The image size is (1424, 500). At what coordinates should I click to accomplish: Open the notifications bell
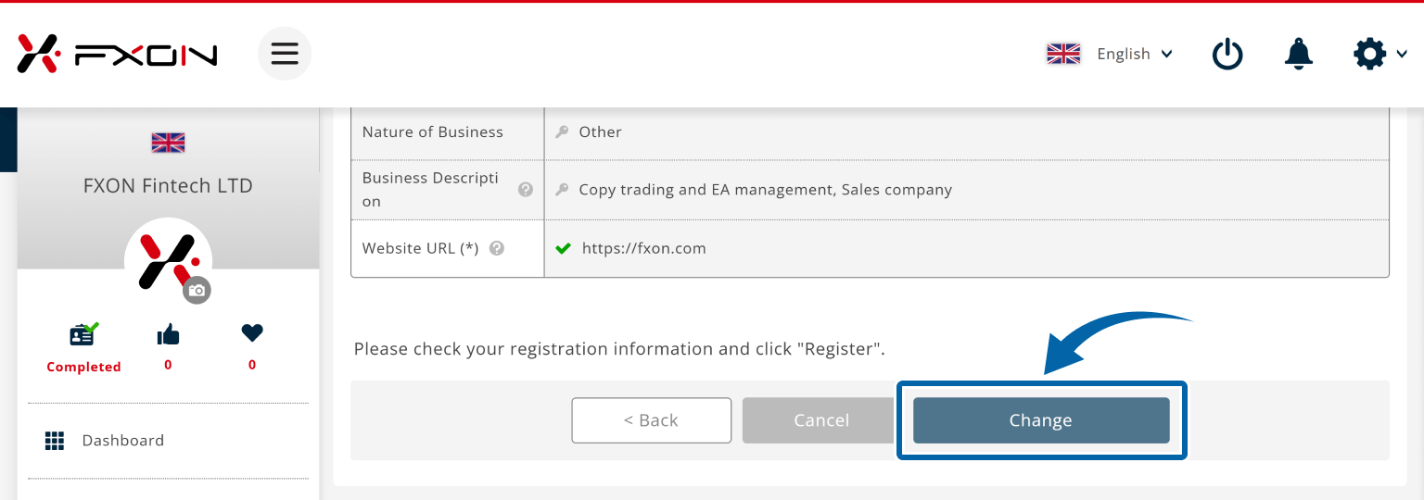pyautogui.click(x=1298, y=54)
